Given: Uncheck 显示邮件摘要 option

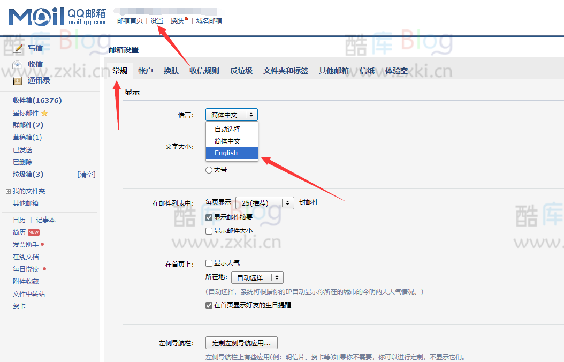Looking at the screenshot, I should (x=209, y=217).
